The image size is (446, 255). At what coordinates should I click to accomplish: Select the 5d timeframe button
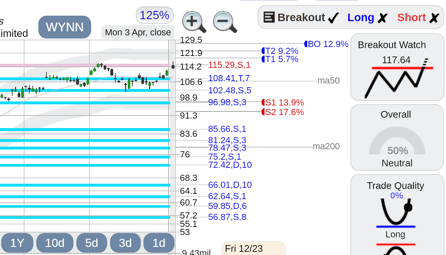(92, 243)
